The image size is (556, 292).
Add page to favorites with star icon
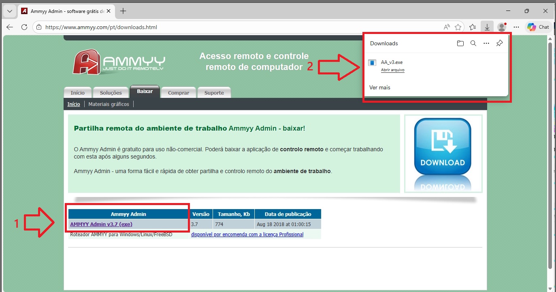click(x=458, y=27)
